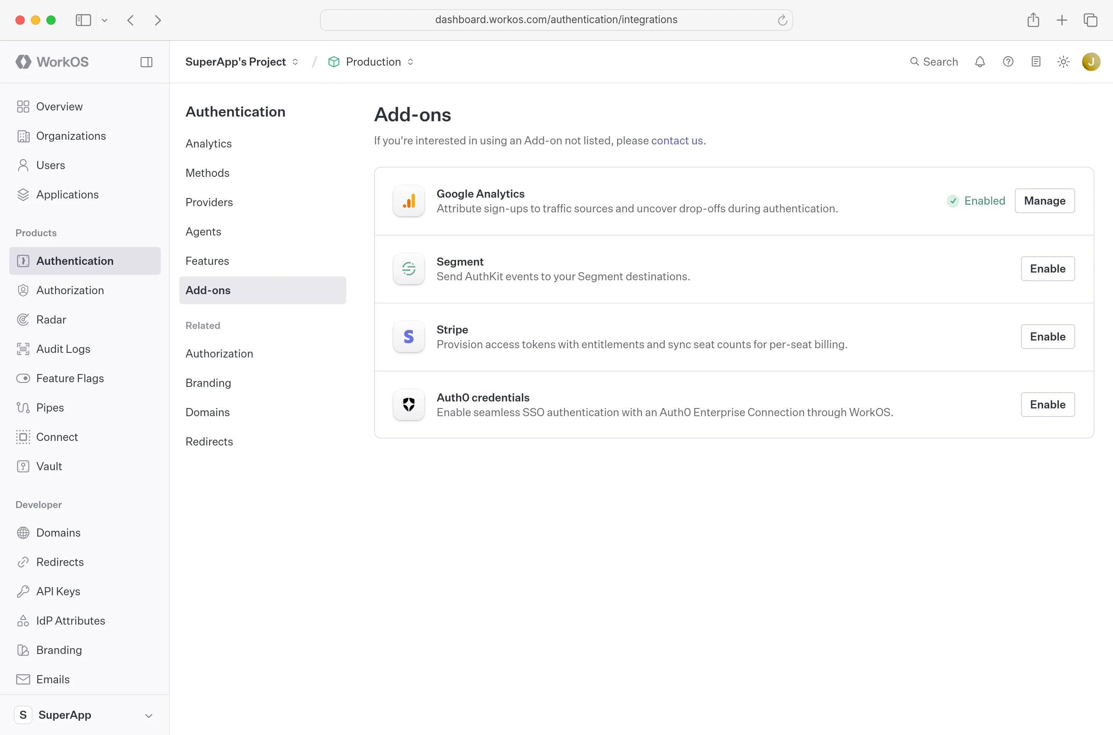
Task: Open the documentation page icon
Action: 1036,62
